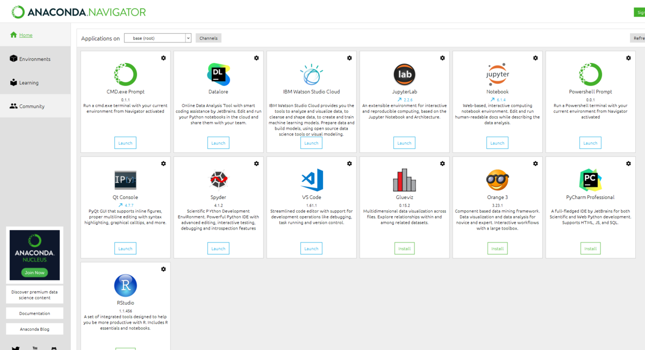Click Orange 3 version number 3.23.1
The image size is (645, 350).
point(497,205)
